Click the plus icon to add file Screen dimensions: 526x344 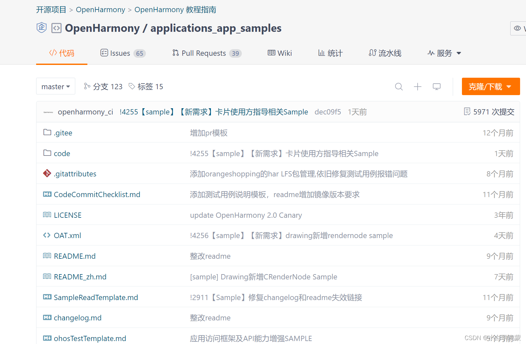coord(418,87)
